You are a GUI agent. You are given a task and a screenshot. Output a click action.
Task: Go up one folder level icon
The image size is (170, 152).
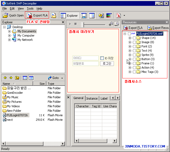pyautogui.click(x=17, y=78)
